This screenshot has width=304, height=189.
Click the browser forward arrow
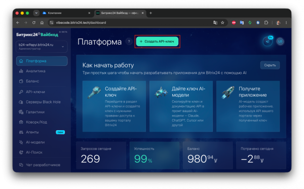[26, 23]
